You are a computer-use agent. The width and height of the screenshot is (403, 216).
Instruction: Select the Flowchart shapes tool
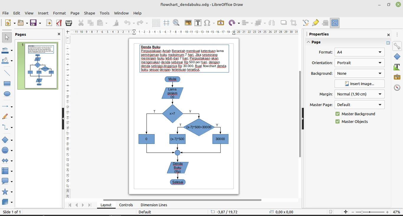coord(5,171)
